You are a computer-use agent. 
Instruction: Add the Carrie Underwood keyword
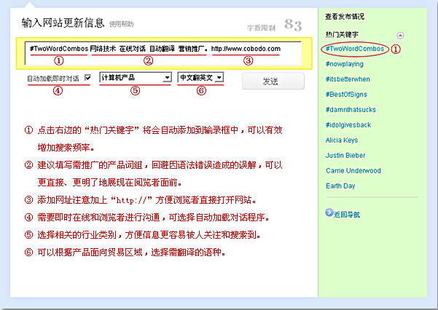pos(353,170)
